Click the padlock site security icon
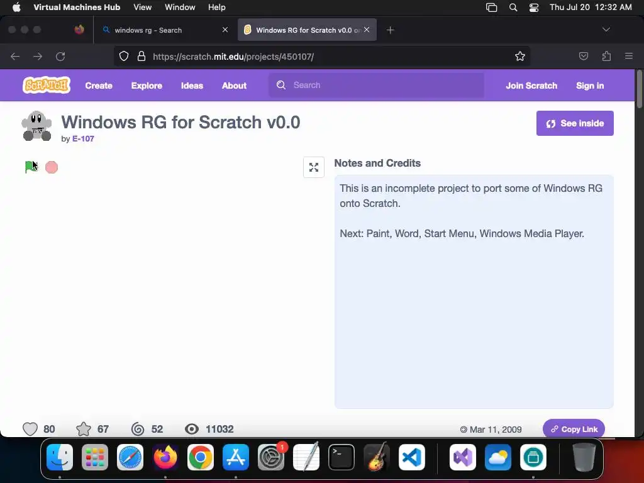Viewport: 644px width, 483px height. (x=142, y=56)
